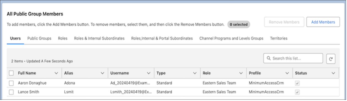Viewport: 347px width, 101px height.
Task: Open the Alias column dropdown arrow
Action: 103,73
